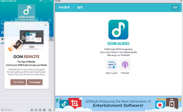Switch to the 播客 tab

(80, 7)
